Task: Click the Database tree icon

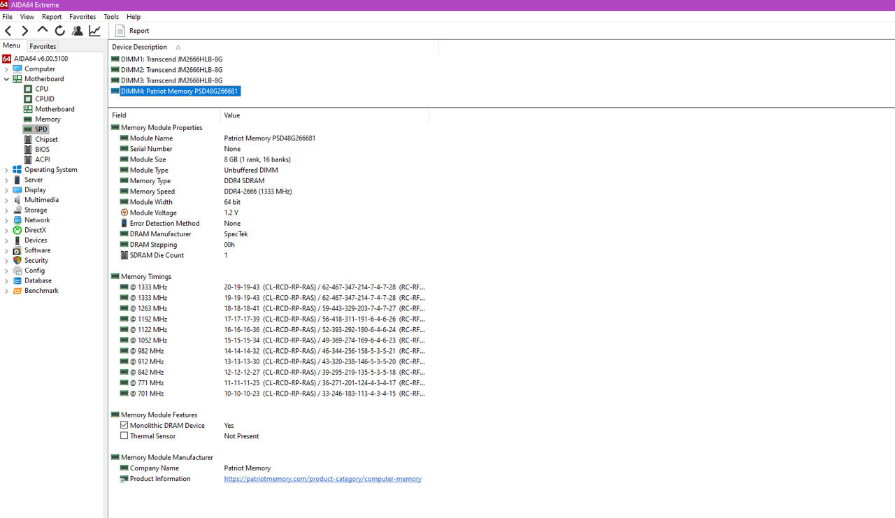Action: 17,281
